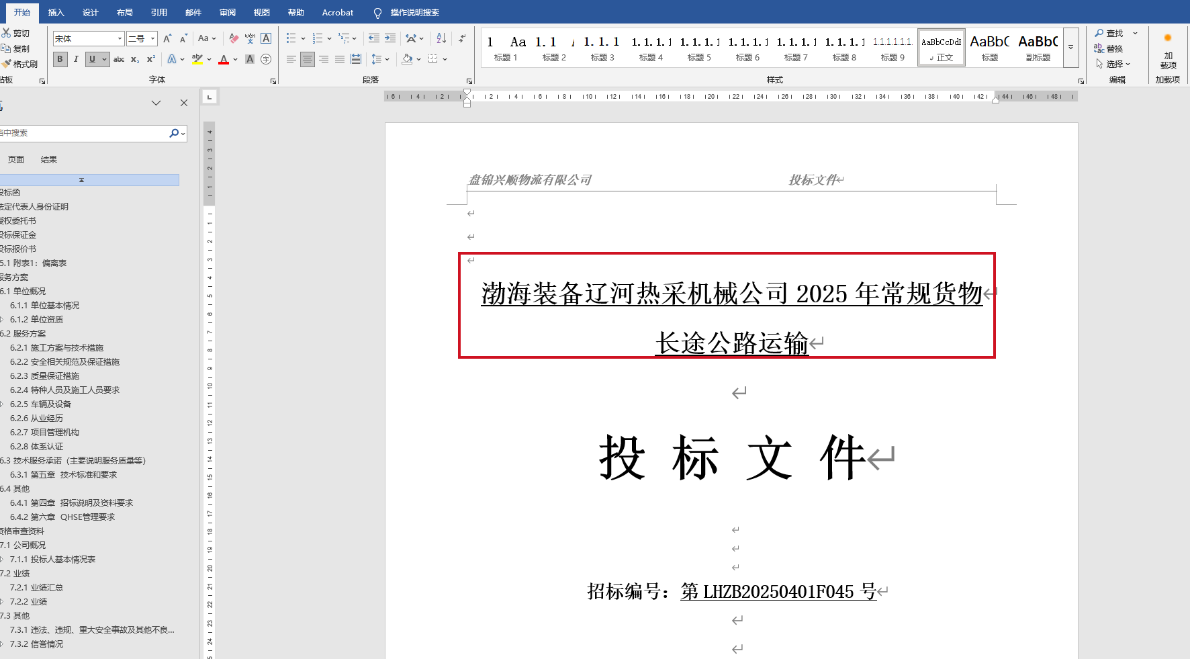Click the Find (查找) button
The width and height of the screenshot is (1190, 659).
1109,33
